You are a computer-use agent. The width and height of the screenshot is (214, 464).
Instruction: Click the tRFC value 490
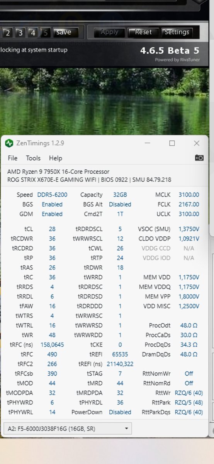[x=52, y=354]
